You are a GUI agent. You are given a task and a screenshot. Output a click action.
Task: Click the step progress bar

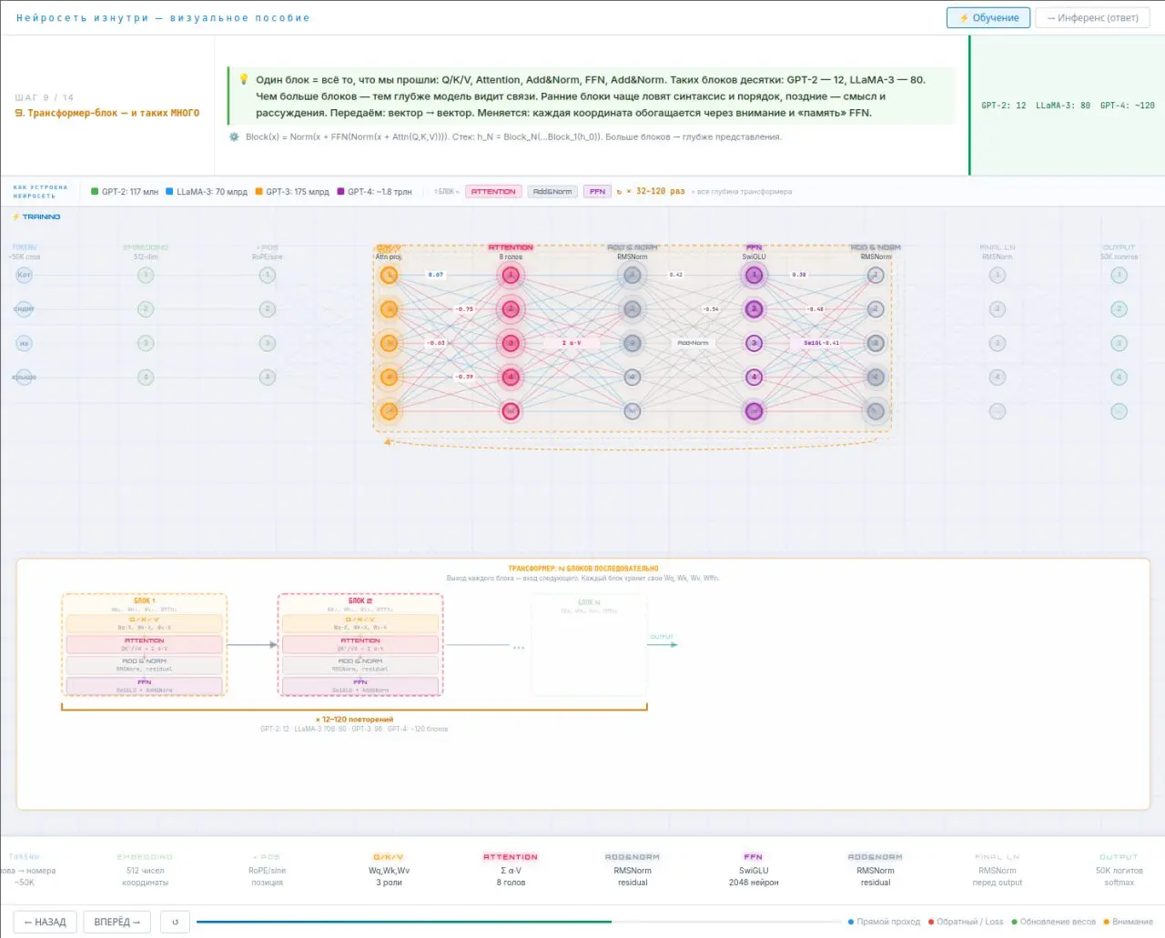(519, 922)
